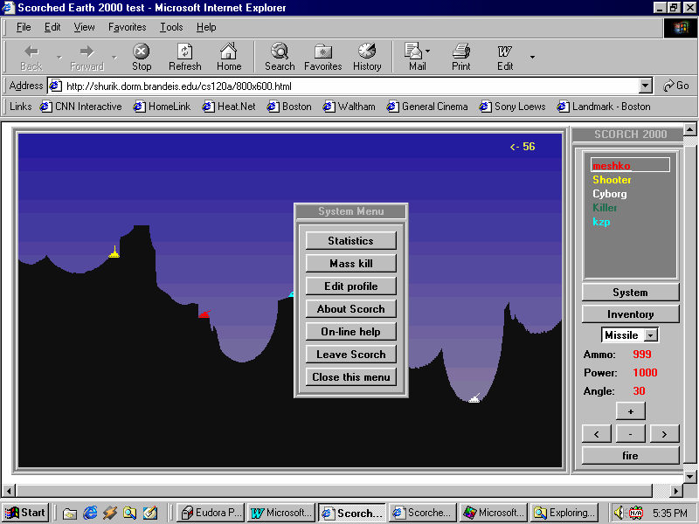Open the Search toolbar icon

[x=280, y=52]
